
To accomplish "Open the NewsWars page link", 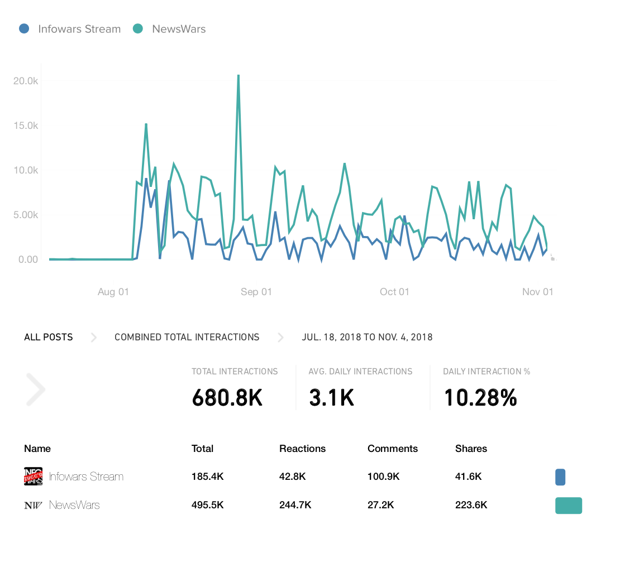I will tap(74, 505).
